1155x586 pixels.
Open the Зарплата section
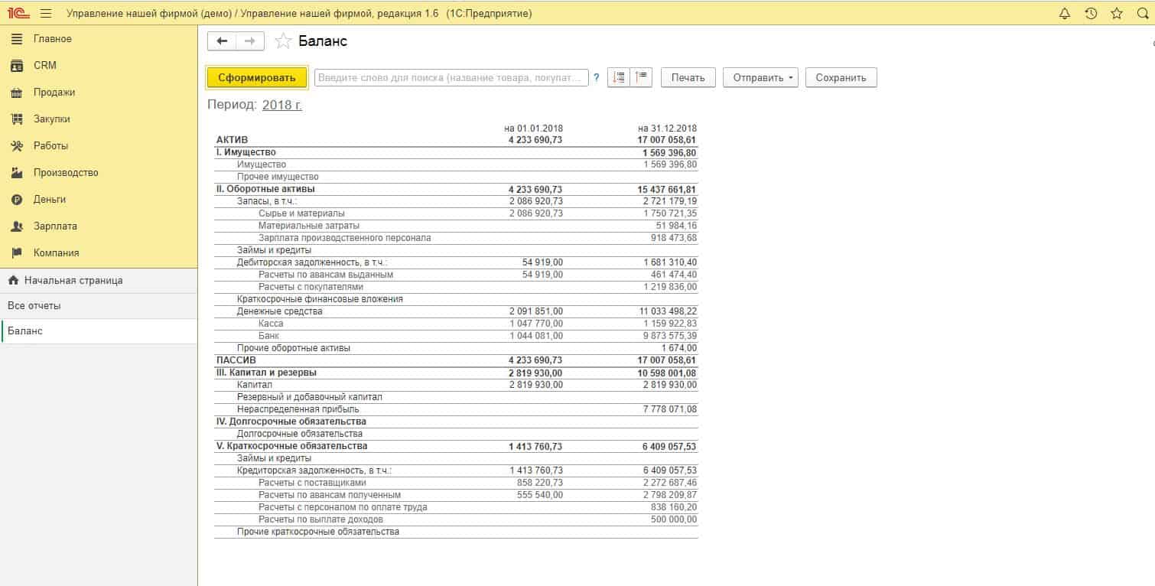click(55, 226)
